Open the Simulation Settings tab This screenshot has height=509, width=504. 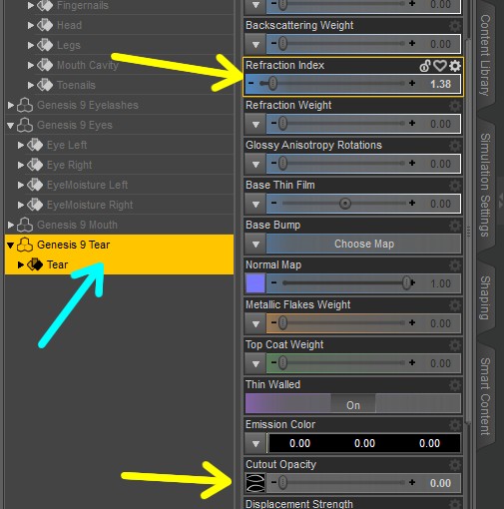click(x=485, y=185)
